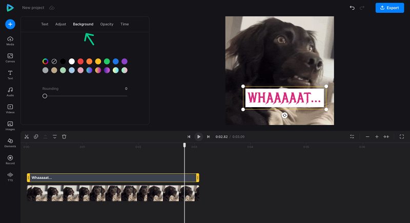This screenshot has width=410, height=223.
Task: Switch to the Time tab
Action: [125, 24]
